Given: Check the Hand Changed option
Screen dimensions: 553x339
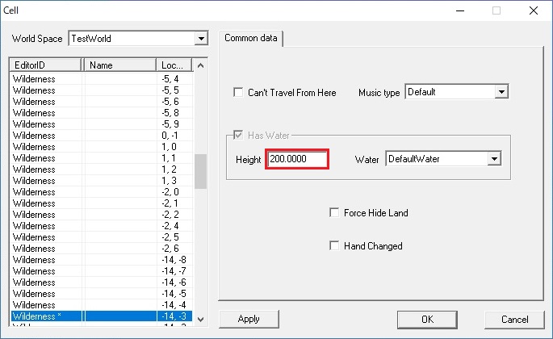Looking at the screenshot, I should (334, 245).
